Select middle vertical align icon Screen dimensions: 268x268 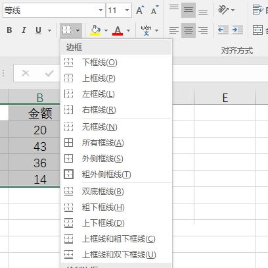pos(189,10)
